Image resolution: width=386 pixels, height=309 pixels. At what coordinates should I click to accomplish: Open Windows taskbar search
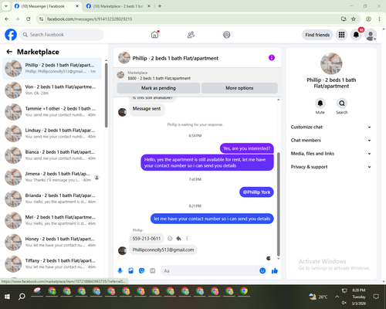click(22, 297)
